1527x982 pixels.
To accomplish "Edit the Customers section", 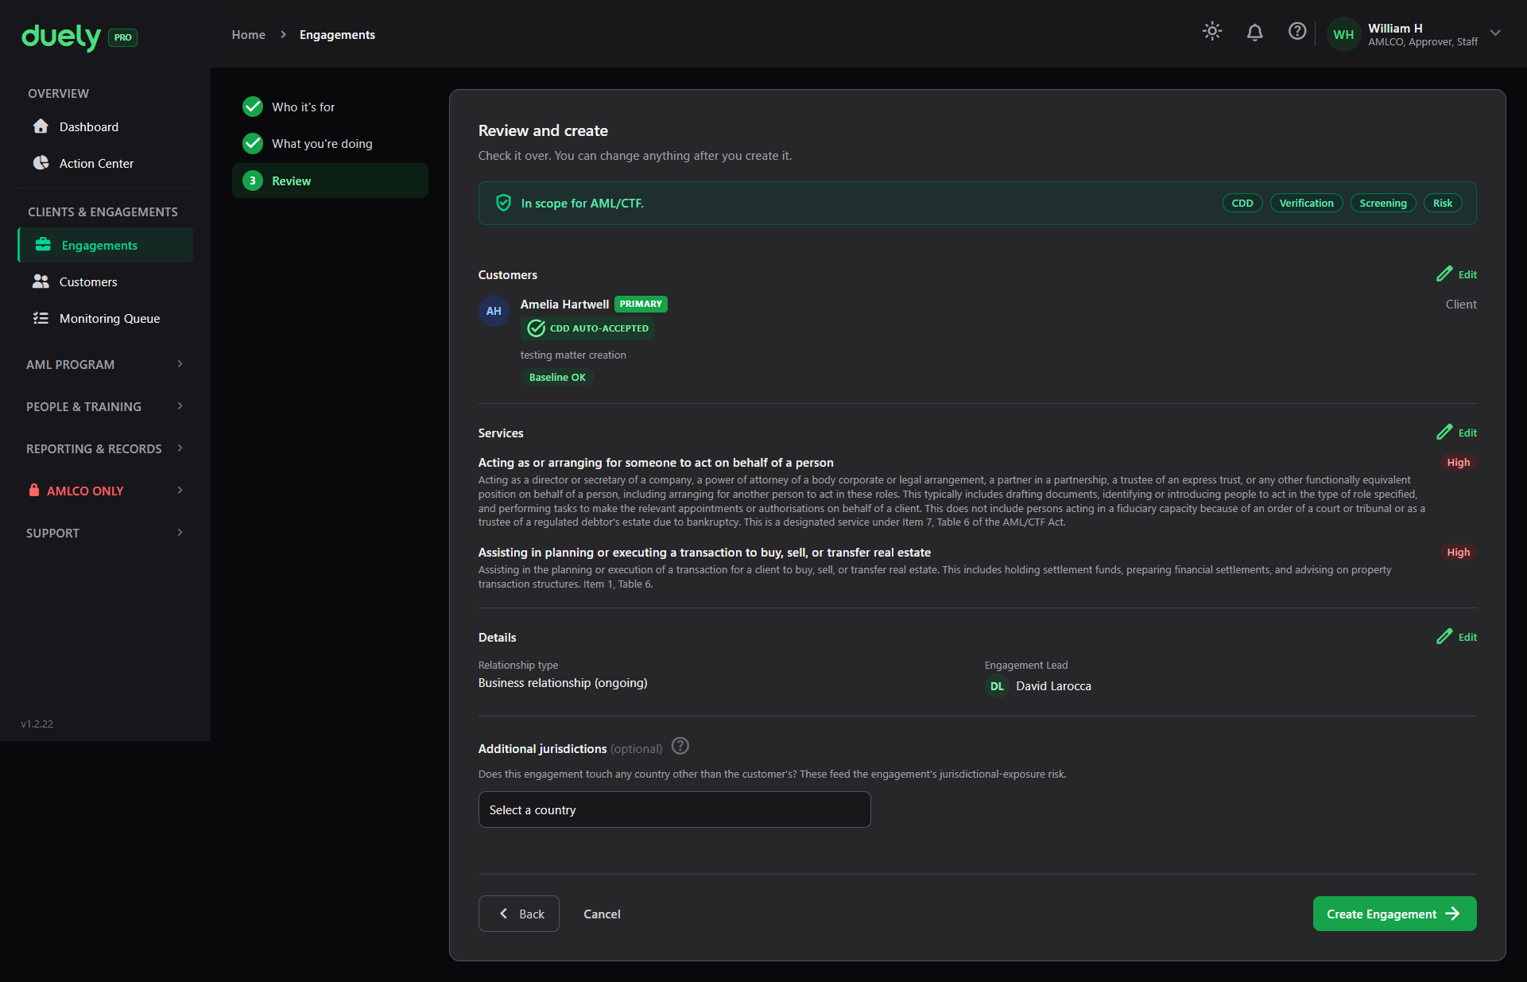I will pos(1456,274).
